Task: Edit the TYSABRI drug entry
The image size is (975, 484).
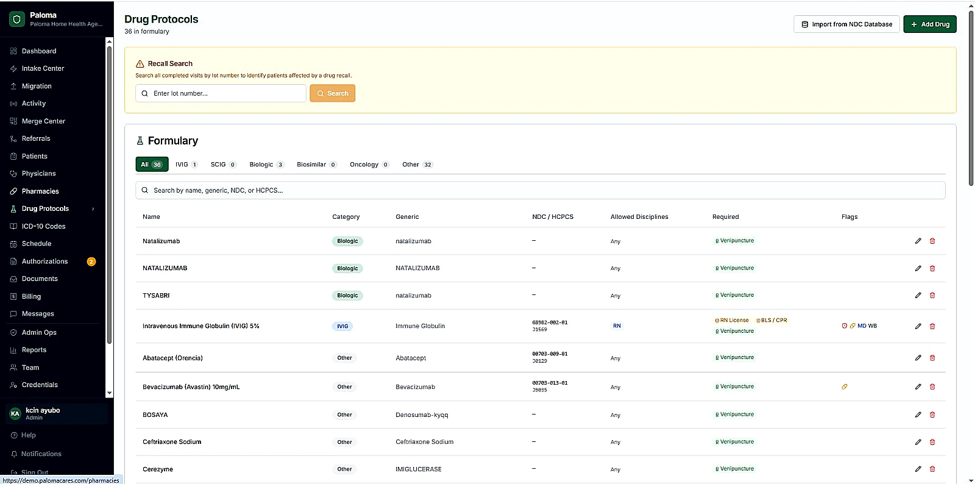Action: tap(918, 295)
